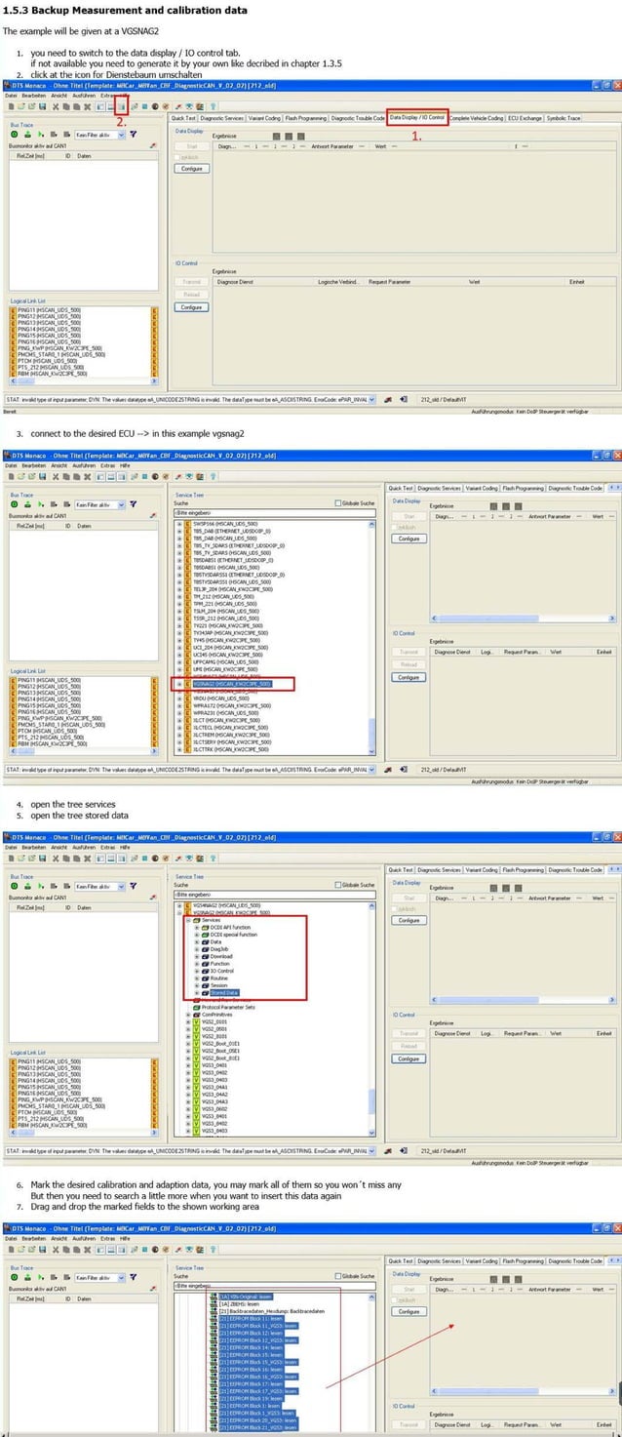Select SWSP566 (HSCAN_UDS_500) in step 3 screenshot
The width and height of the screenshot is (622, 1437).
tap(225, 524)
